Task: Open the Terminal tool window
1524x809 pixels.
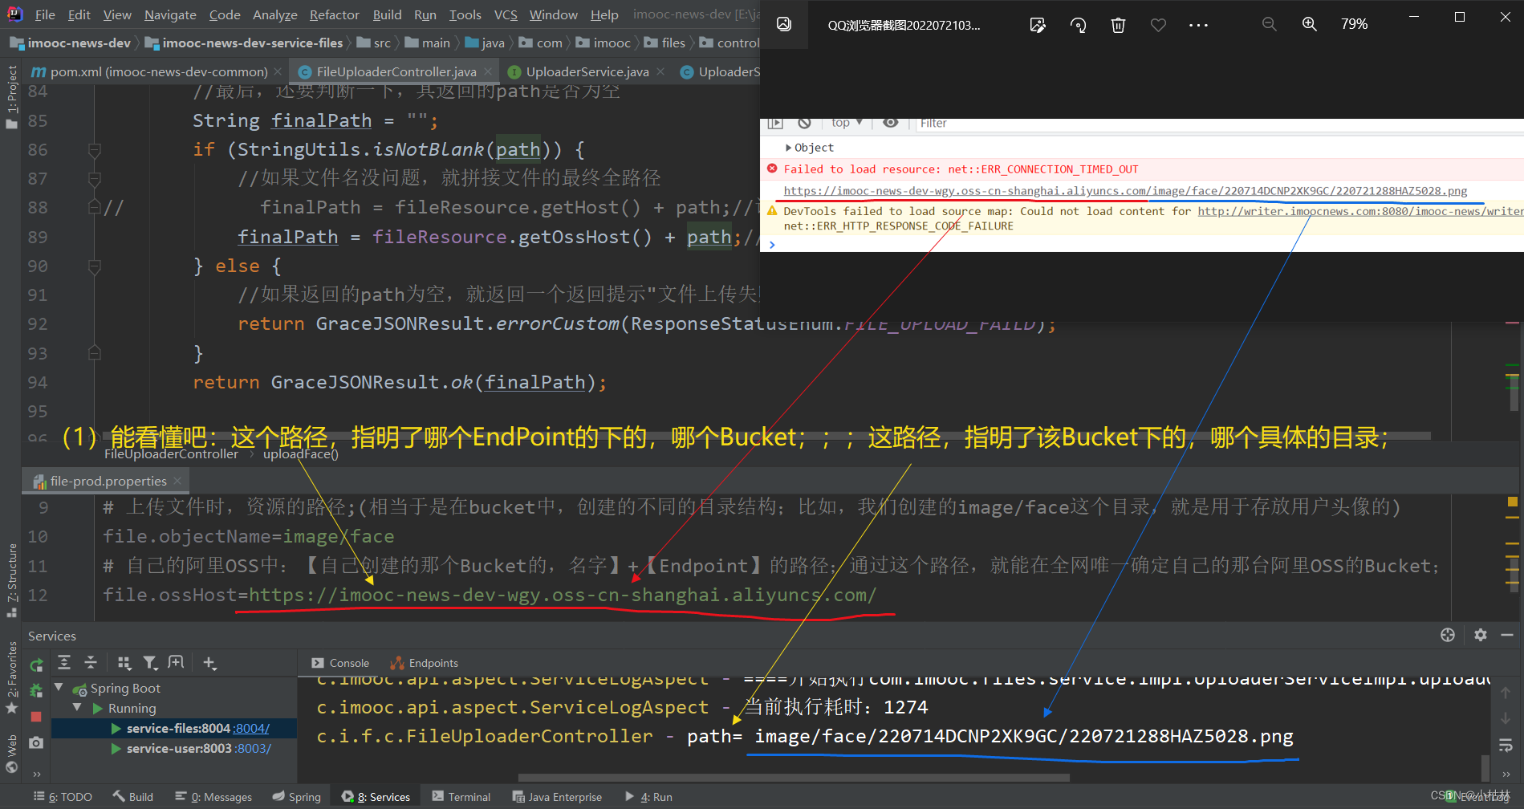Action: coord(461,797)
